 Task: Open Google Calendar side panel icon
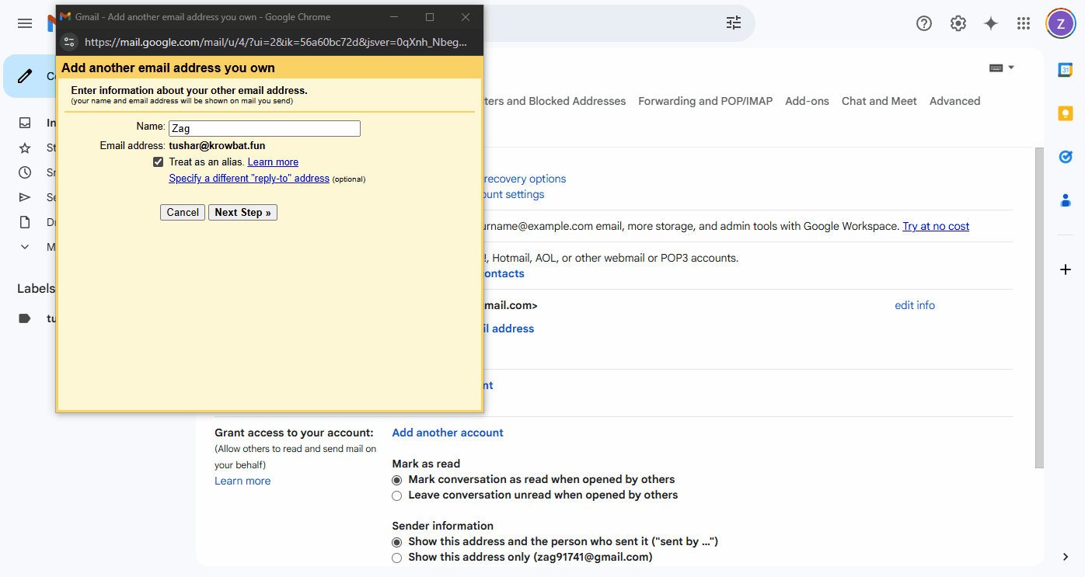tap(1066, 70)
